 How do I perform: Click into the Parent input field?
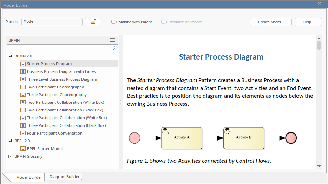point(52,22)
